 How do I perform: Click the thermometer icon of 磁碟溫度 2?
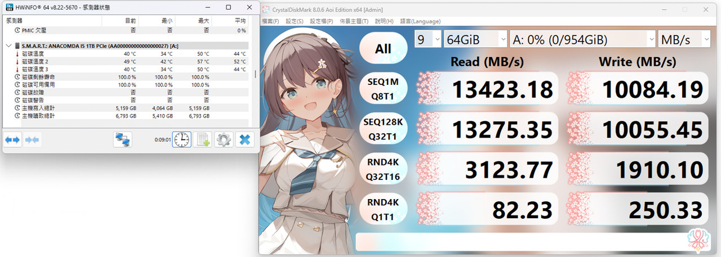click(x=17, y=61)
